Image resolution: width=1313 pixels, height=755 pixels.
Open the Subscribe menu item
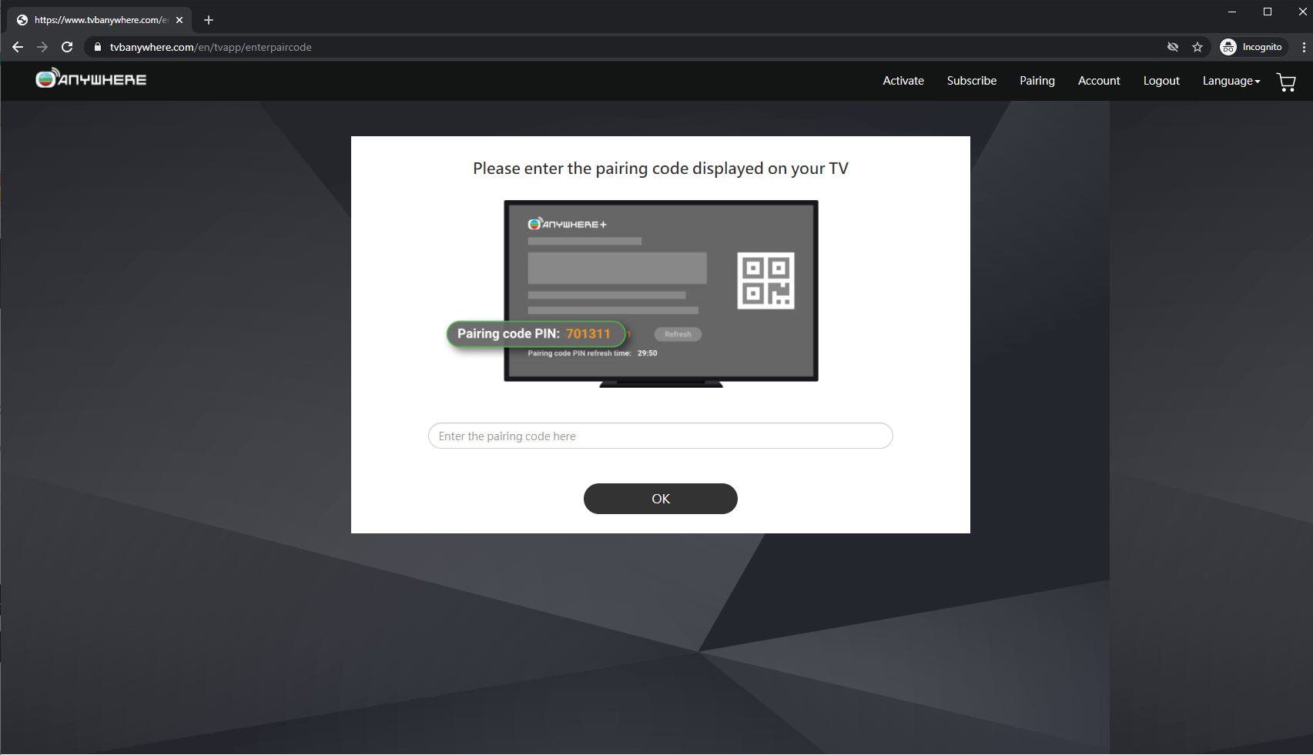point(972,81)
